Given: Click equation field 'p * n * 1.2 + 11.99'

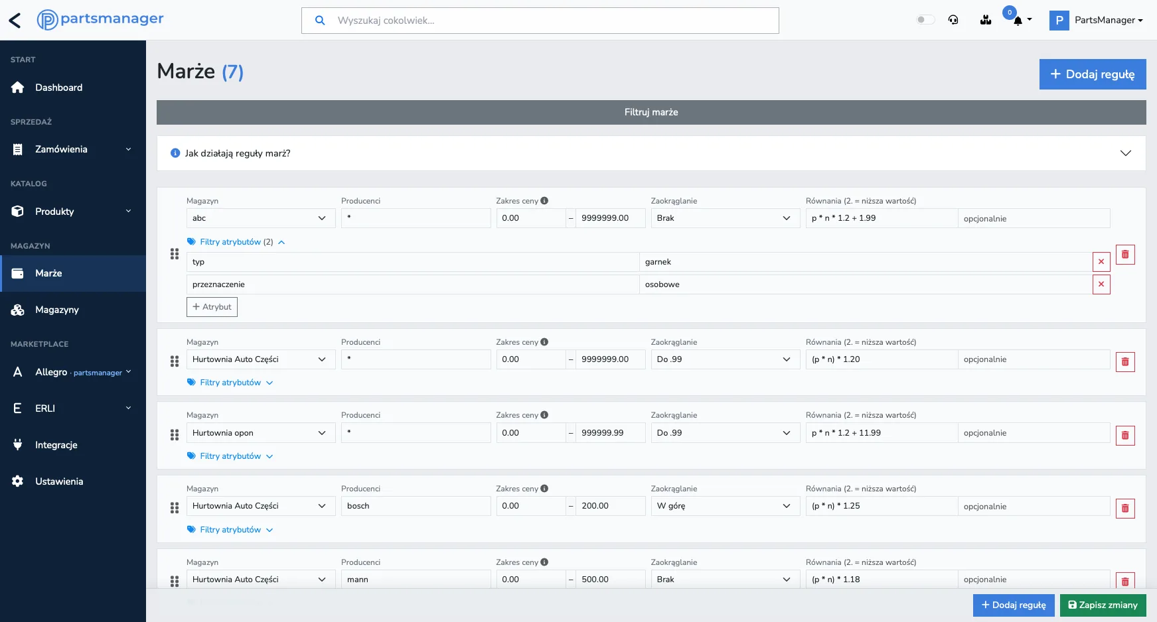Looking at the screenshot, I should (882, 433).
